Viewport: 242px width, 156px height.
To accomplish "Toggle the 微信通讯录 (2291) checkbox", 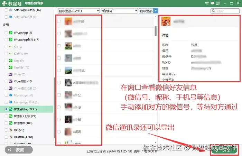I will (x=6, y=109).
